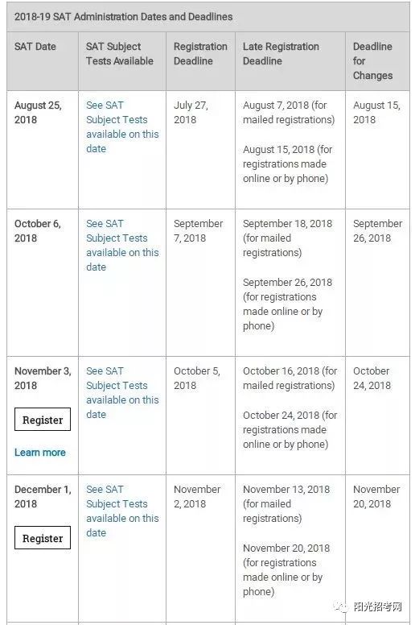Open Subject Tests link for November 3, 2018
Viewport: 415px width, 625px height.
coord(122,392)
